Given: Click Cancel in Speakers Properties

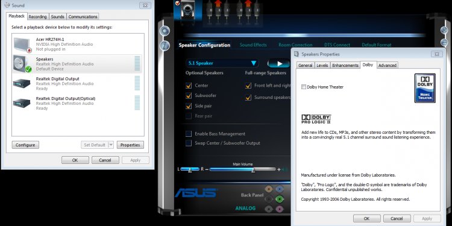Looking at the screenshot, I should [397, 219].
